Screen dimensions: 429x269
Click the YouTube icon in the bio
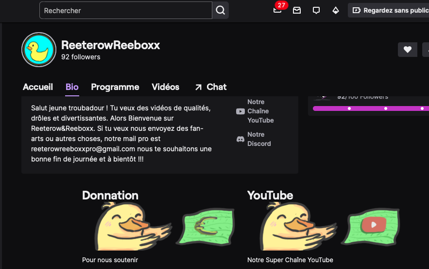pos(240,111)
